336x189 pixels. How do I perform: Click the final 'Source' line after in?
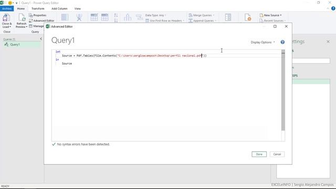click(x=67, y=64)
